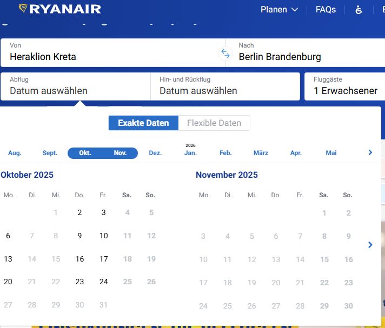Jump to März in month strip
Viewport: 385px width, 328px height.
[261, 153]
